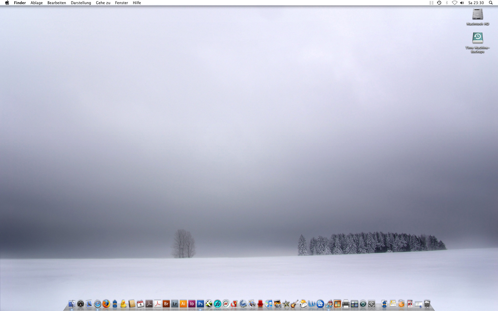
Task: Open the Bearbeiten menu
Action: point(57,3)
